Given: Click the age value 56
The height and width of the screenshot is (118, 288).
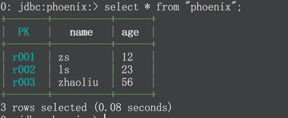Looking at the screenshot, I should pyautogui.click(x=127, y=82).
